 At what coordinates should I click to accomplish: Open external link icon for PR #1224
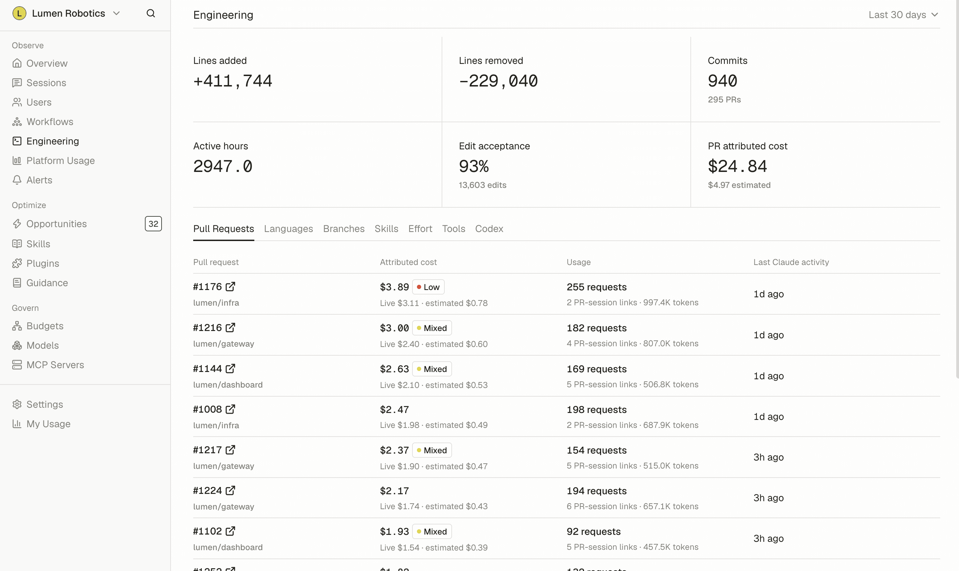click(230, 490)
